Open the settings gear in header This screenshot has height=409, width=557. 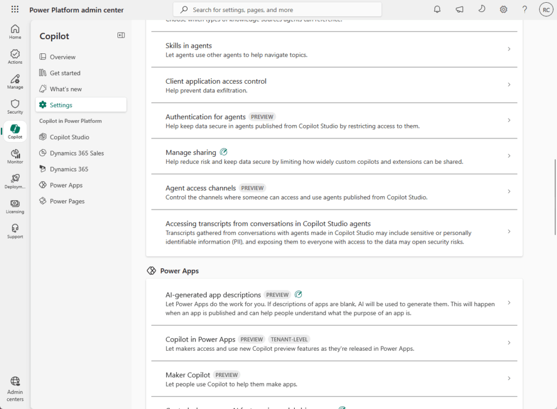pos(503,10)
